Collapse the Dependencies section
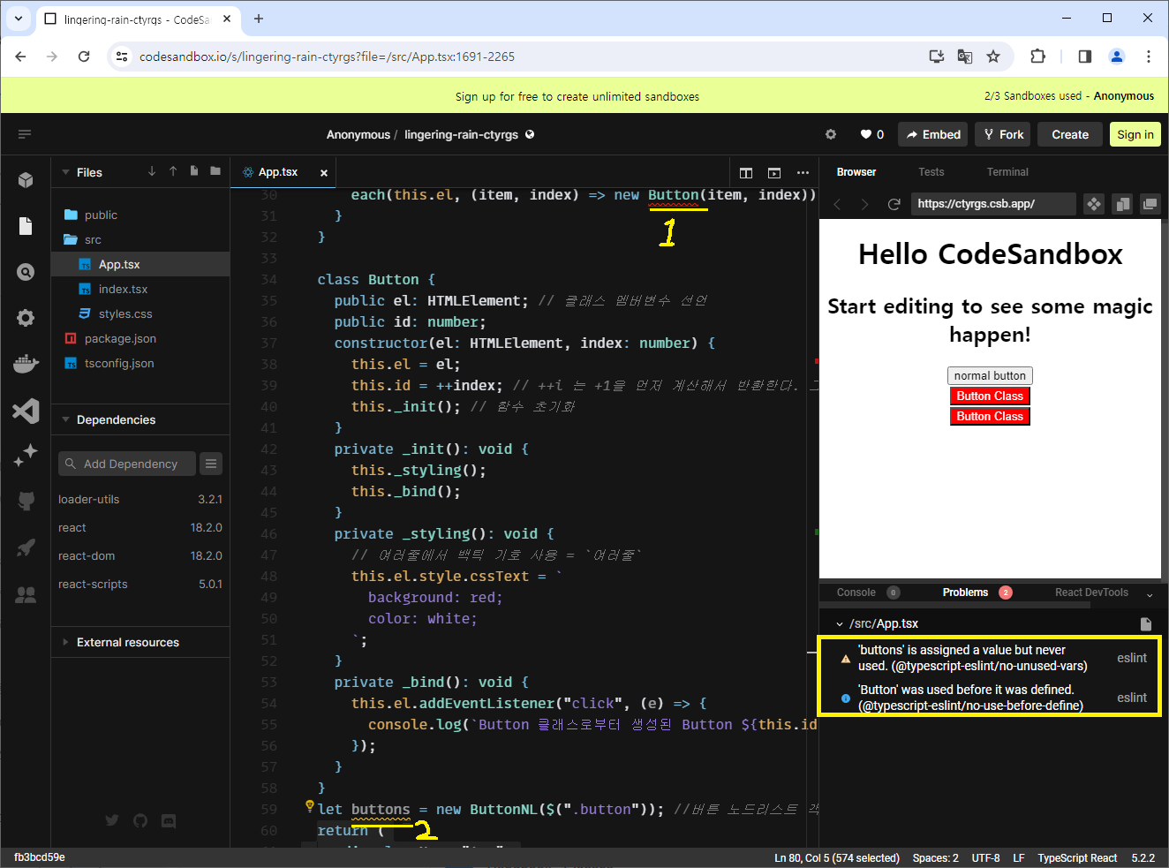The height and width of the screenshot is (868, 1169). pyautogui.click(x=65, y=419)
